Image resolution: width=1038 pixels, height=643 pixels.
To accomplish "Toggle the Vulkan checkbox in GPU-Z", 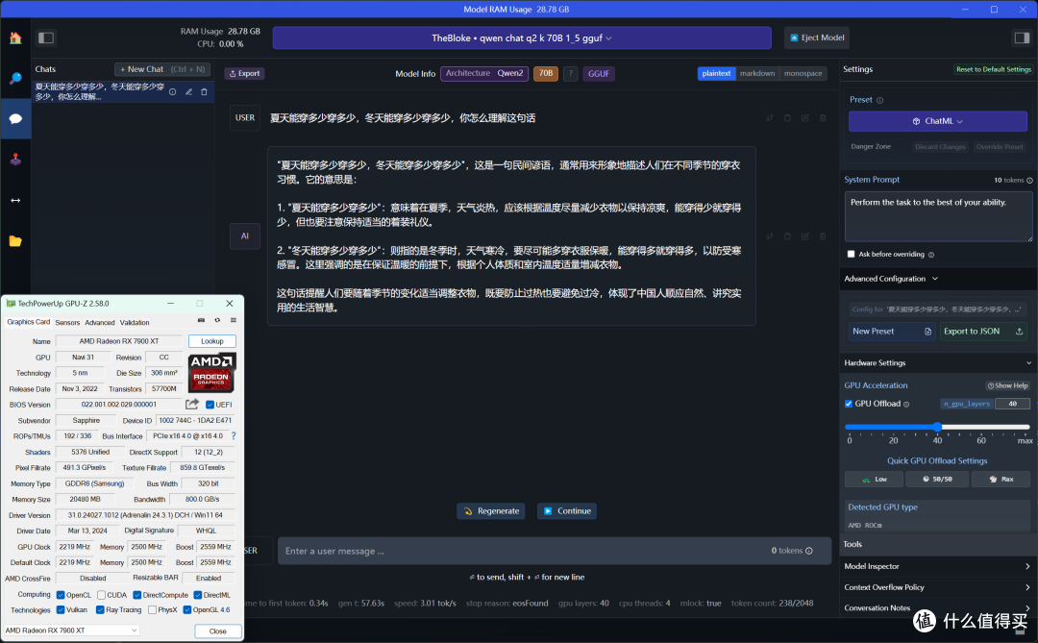I will 61,610.
